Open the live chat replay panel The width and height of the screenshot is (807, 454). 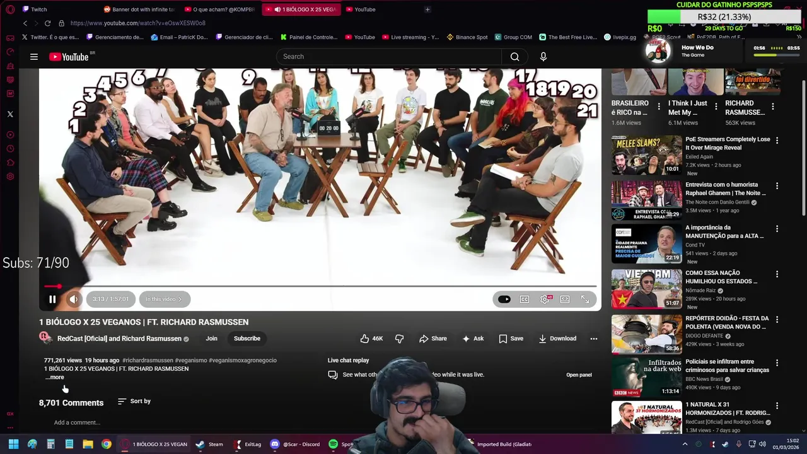[x=579, y=375]
